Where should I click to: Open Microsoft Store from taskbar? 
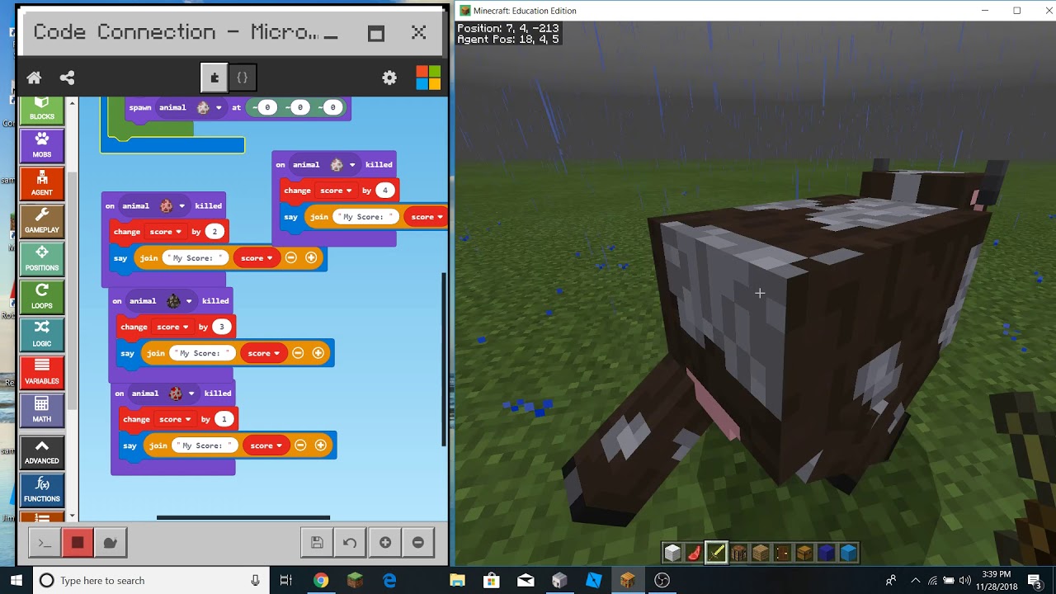[492, 581]
